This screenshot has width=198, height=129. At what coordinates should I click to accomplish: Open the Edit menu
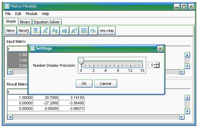[x=18, y=14]
